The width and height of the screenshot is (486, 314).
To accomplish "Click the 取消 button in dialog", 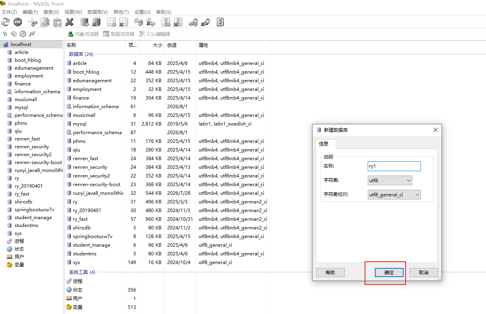I will click(x=424, y=272).
